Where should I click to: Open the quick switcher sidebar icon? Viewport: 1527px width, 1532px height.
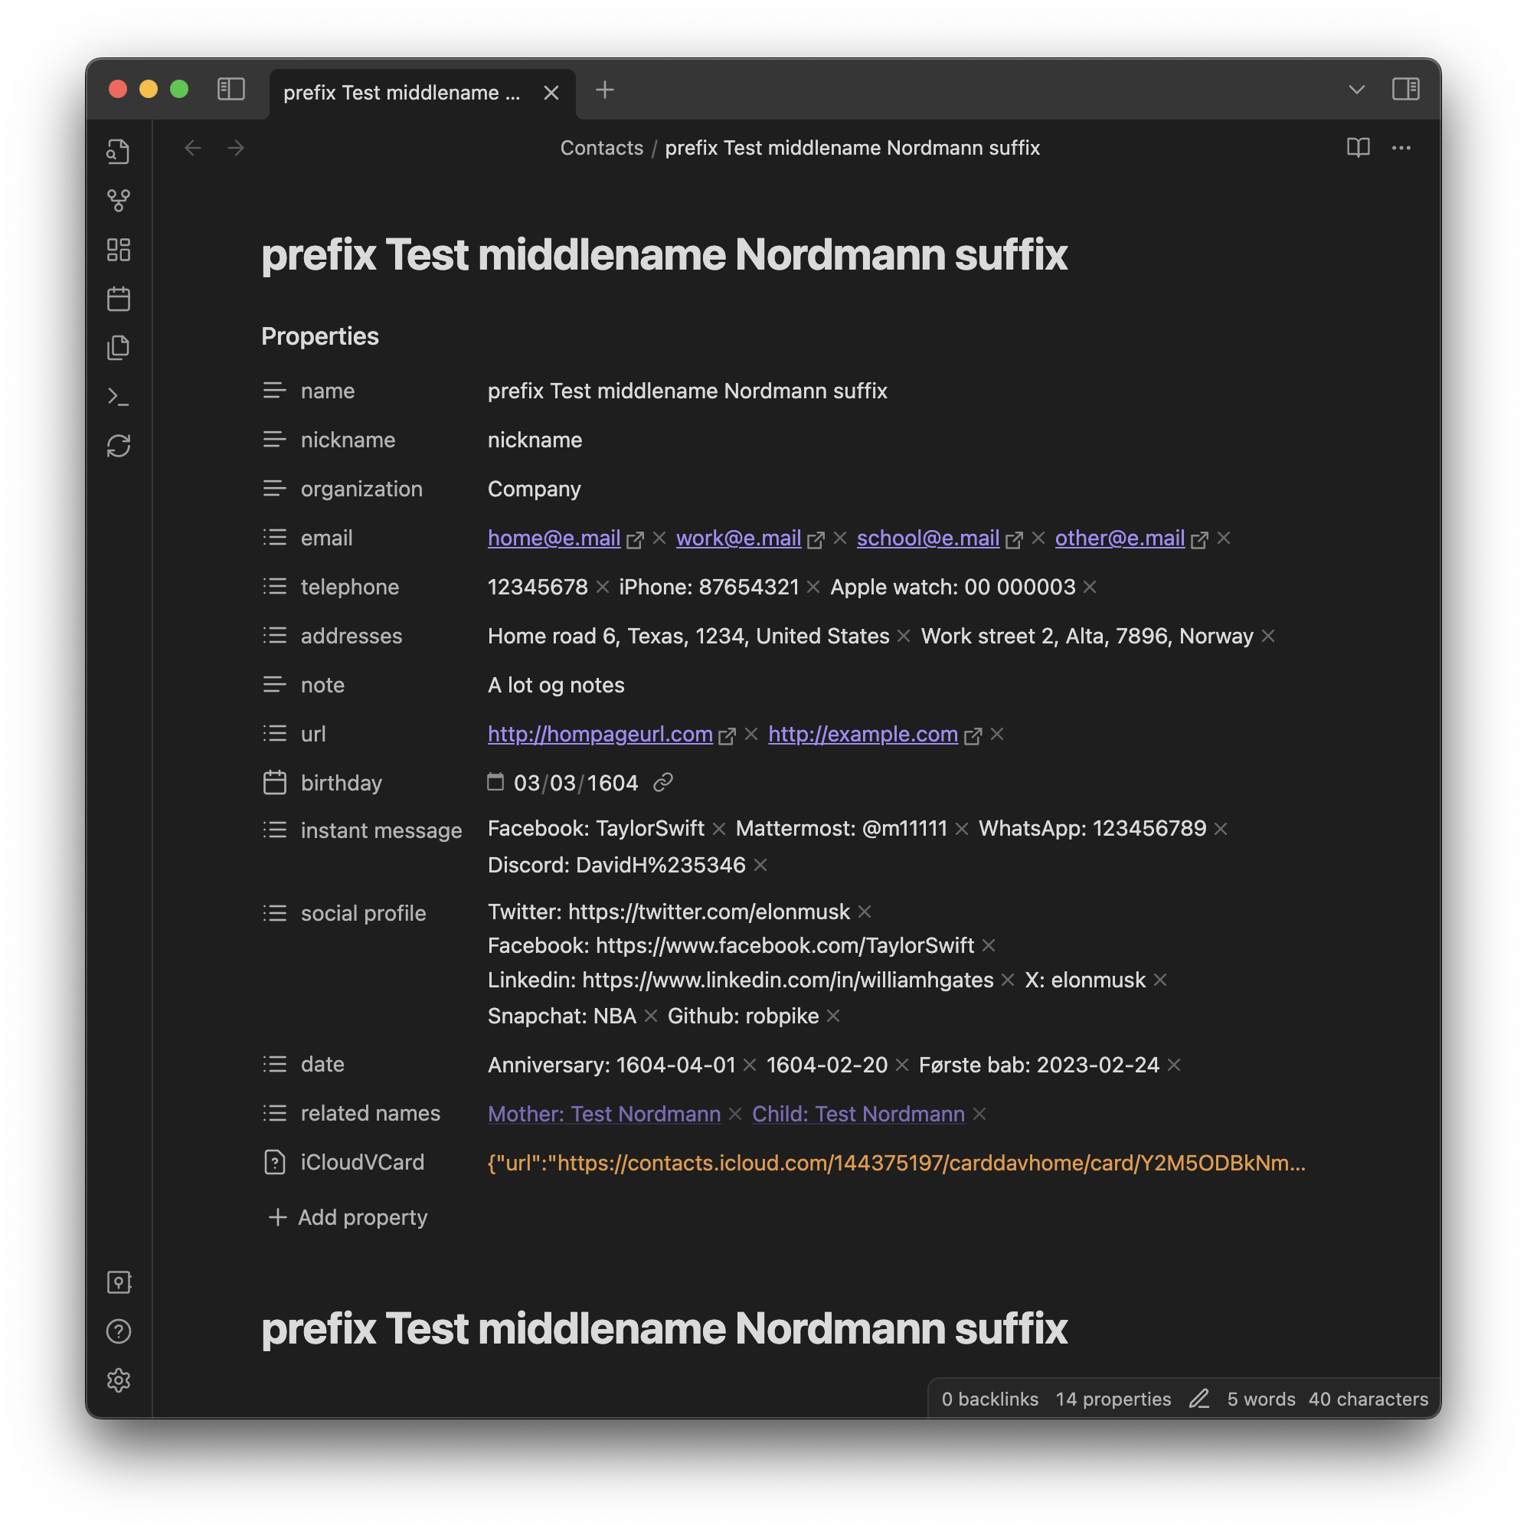pos(118,152)
